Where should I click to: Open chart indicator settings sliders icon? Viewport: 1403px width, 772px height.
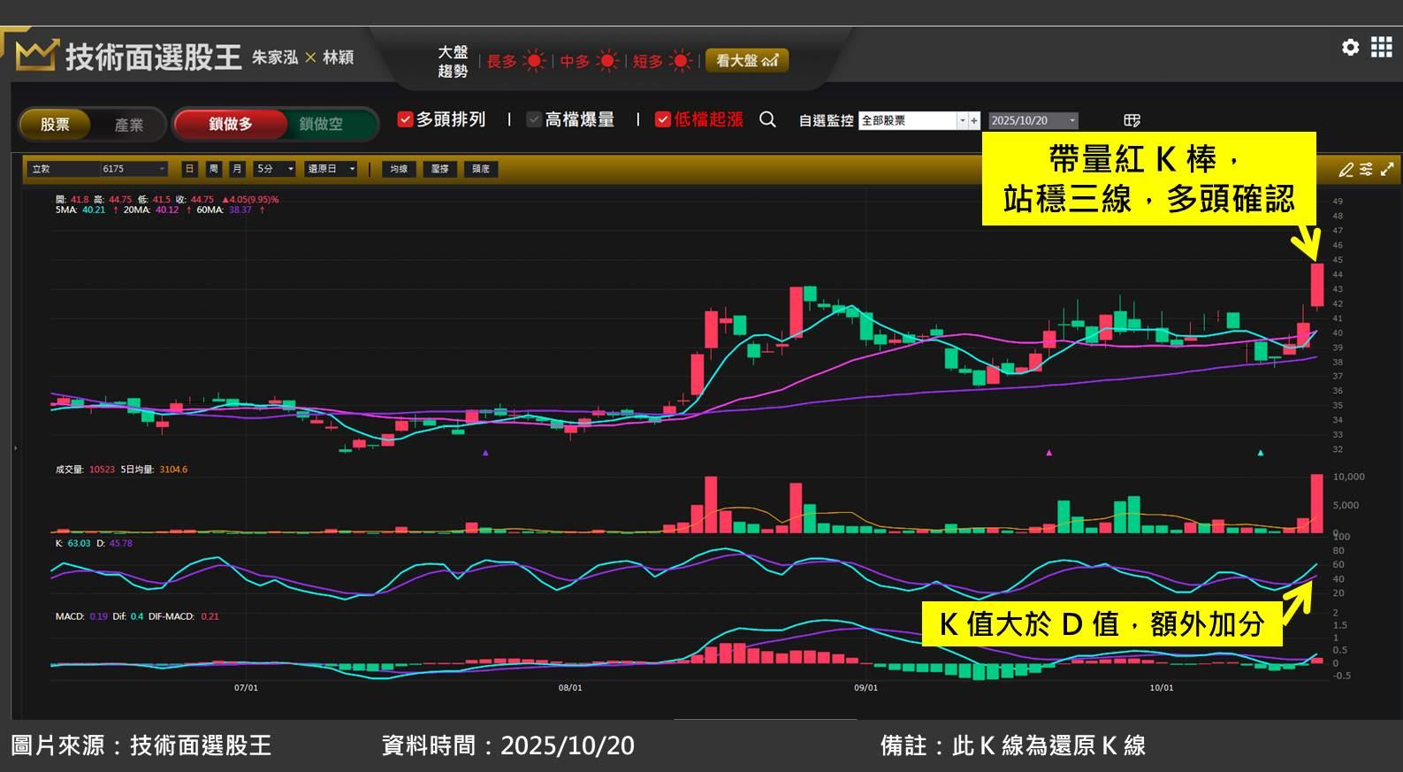click(1366, 169)
